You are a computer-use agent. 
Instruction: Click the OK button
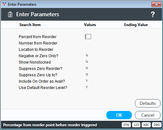[x=119, y=115]
